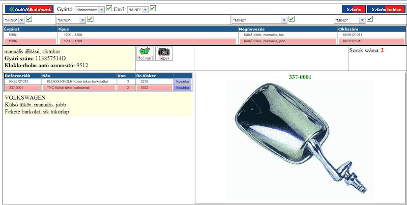Open the Évjárat filter dropdown
This screenshot has height=205, width=407.
coord(14,20)
